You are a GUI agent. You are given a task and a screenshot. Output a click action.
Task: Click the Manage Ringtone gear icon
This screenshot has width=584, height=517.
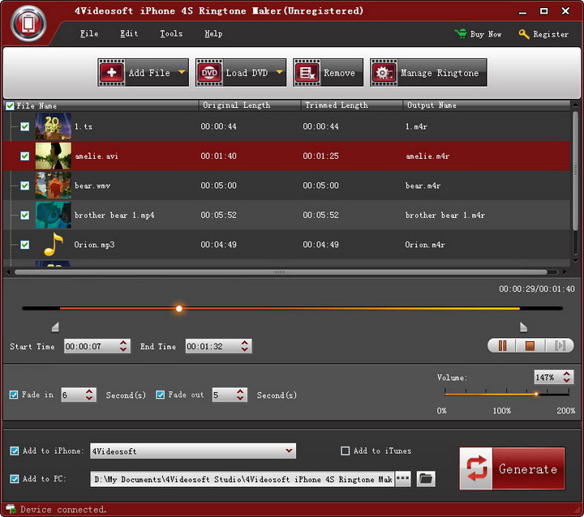point(384,73)
